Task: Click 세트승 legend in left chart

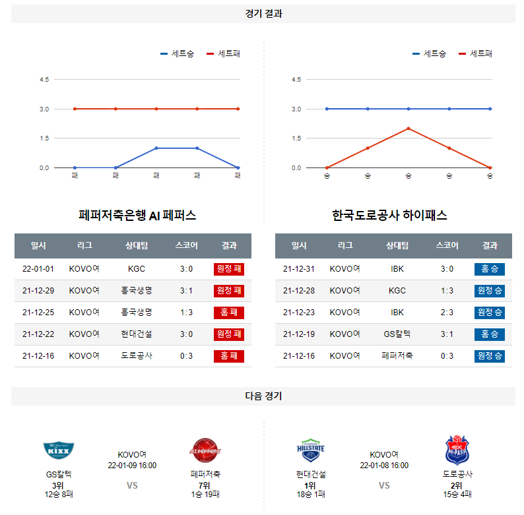Action: coord(177,53)
